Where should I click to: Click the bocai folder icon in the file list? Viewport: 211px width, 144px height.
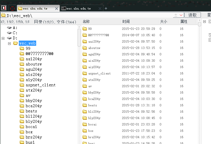click(x=85, y=124)
